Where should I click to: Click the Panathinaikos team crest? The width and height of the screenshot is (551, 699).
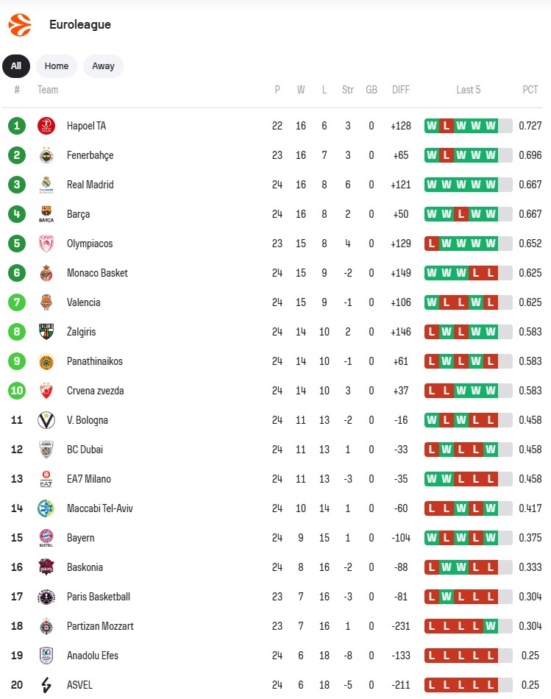pyautogui.click(x=46, y=361)
